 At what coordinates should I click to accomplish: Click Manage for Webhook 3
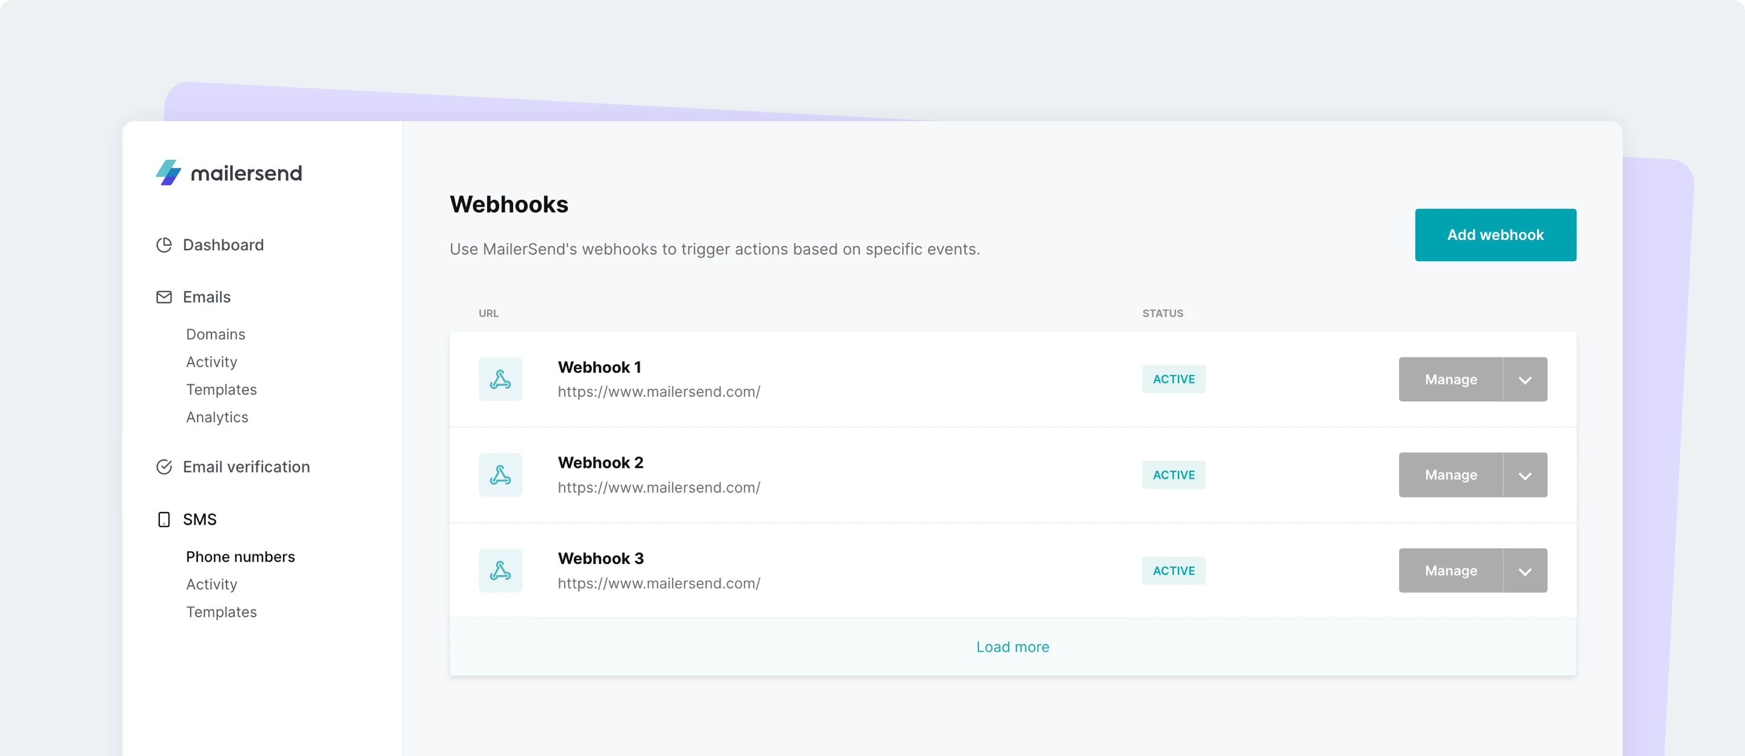pos(1451,571)
